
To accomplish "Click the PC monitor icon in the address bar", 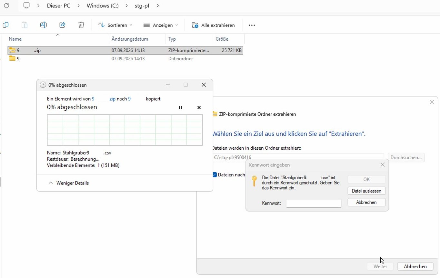I will click(x=26, y=5).
